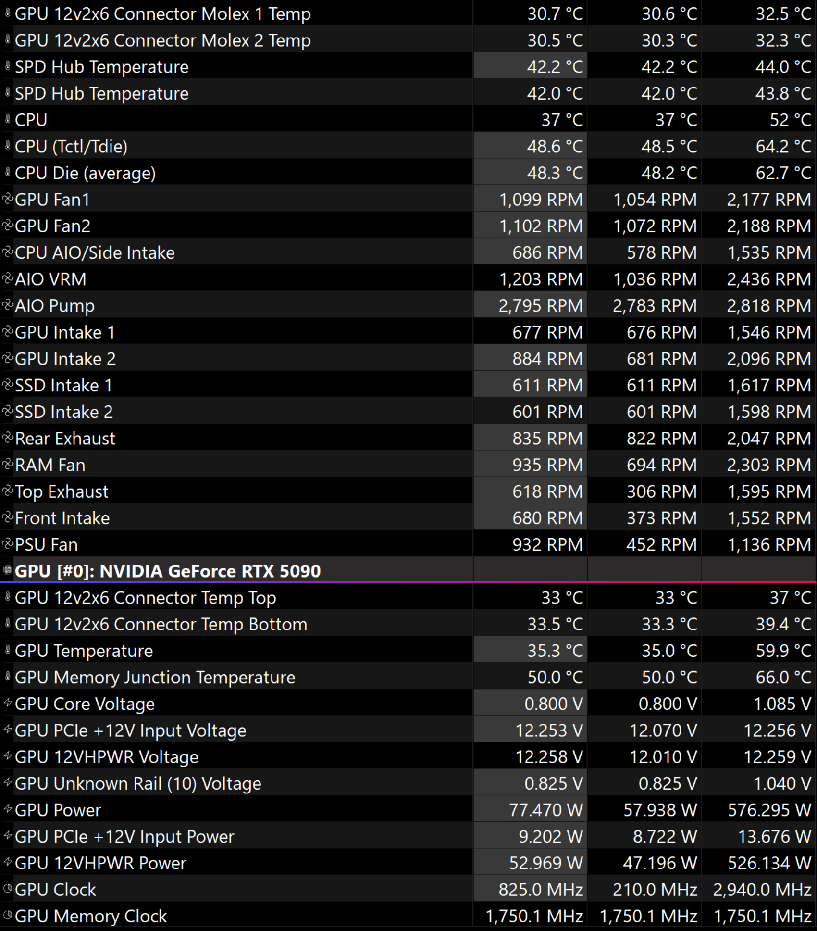Select the GPU 12v2x6 Connector Temp Bottom row
The height and width of the screenshot is (931, 817).
tap(408, 624)
